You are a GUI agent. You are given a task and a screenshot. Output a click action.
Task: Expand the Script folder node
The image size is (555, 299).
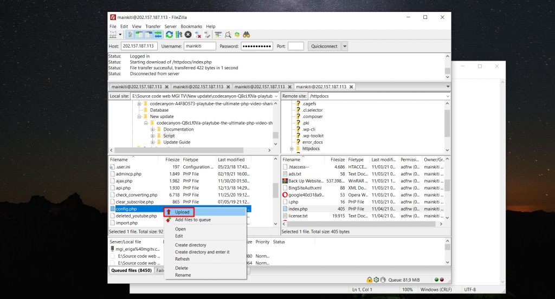pyautogui.click(x=152, y=136)
